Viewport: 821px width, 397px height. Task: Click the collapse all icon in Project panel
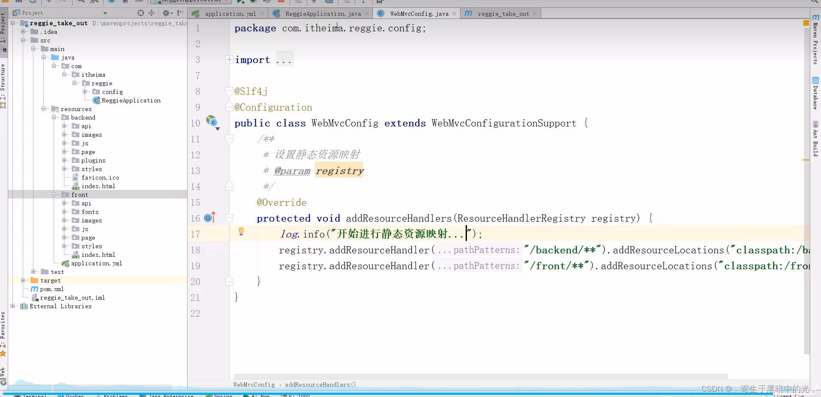[x=151, y=13]
